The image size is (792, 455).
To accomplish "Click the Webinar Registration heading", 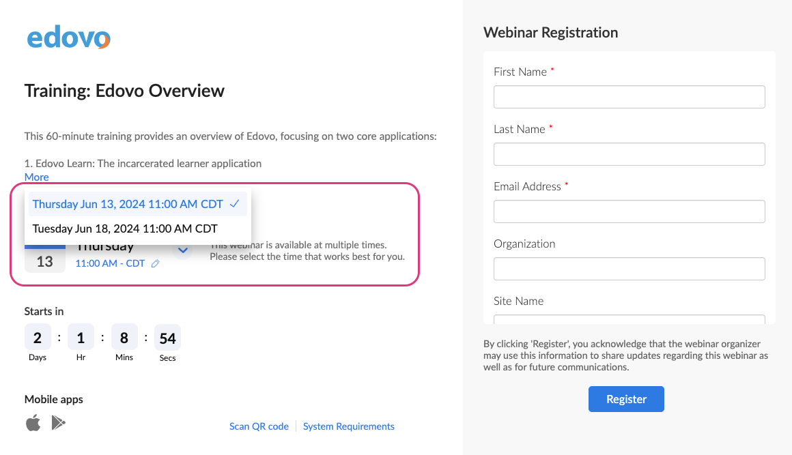I will (x=550, y=32).
